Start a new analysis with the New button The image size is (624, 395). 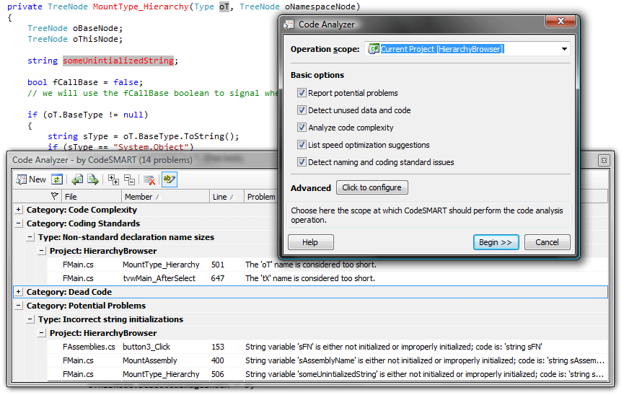(x=31, y=179)
